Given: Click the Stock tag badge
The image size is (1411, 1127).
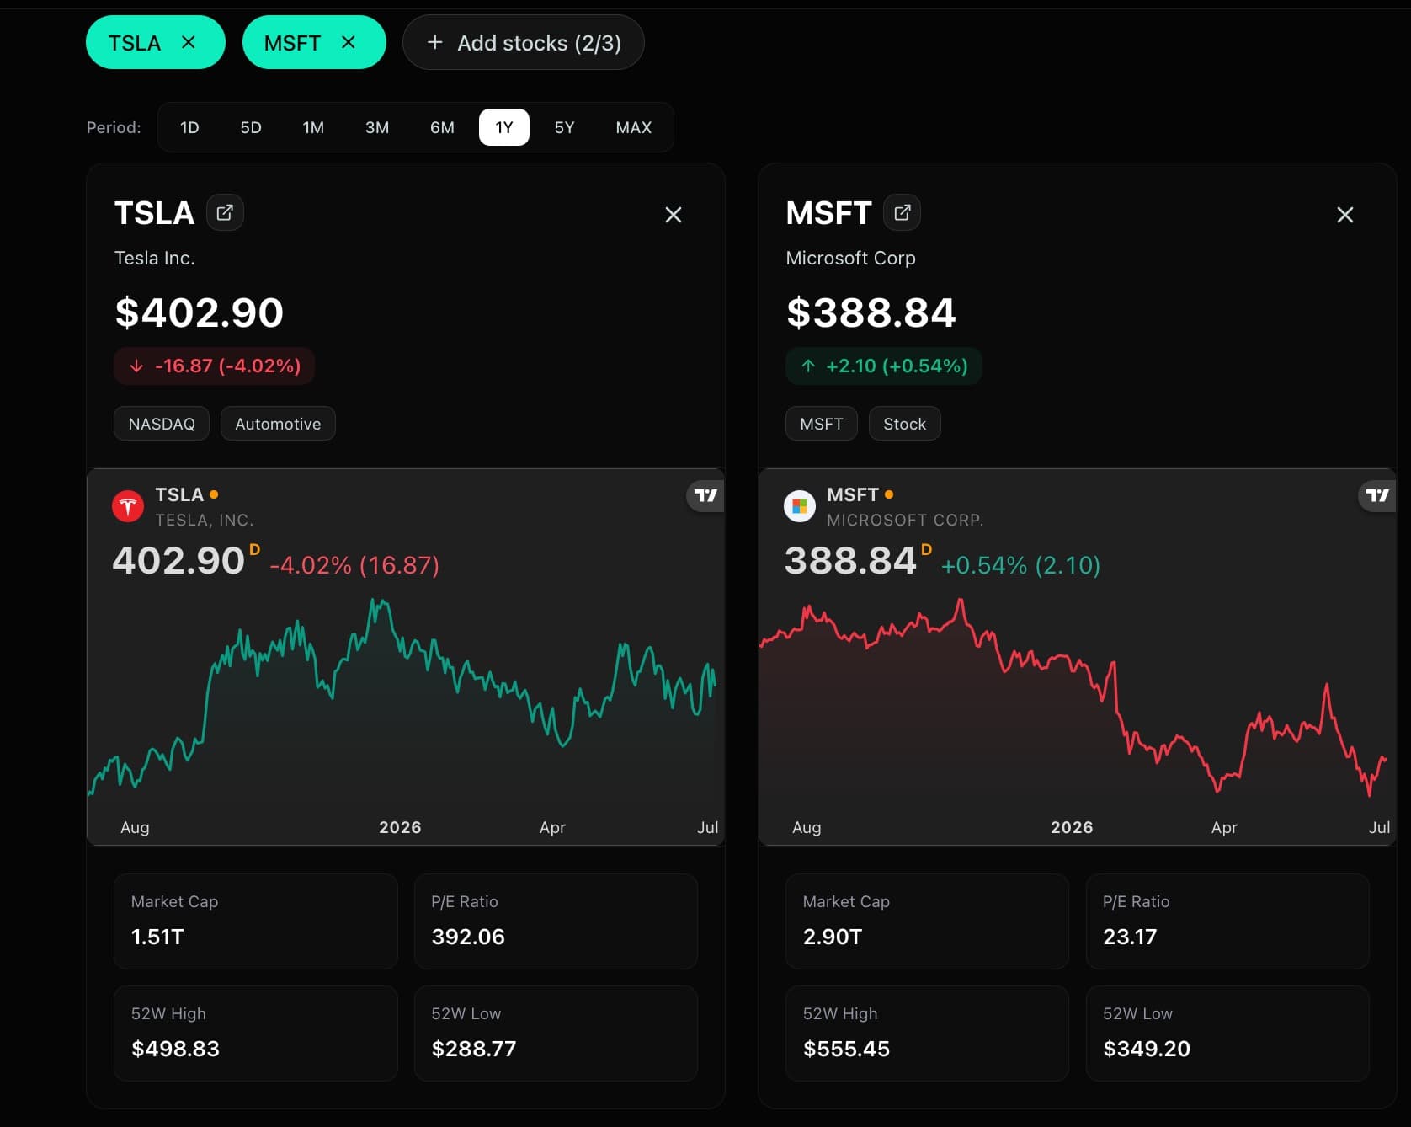Looking at the screenshot, I should click(x=905, y=424).
